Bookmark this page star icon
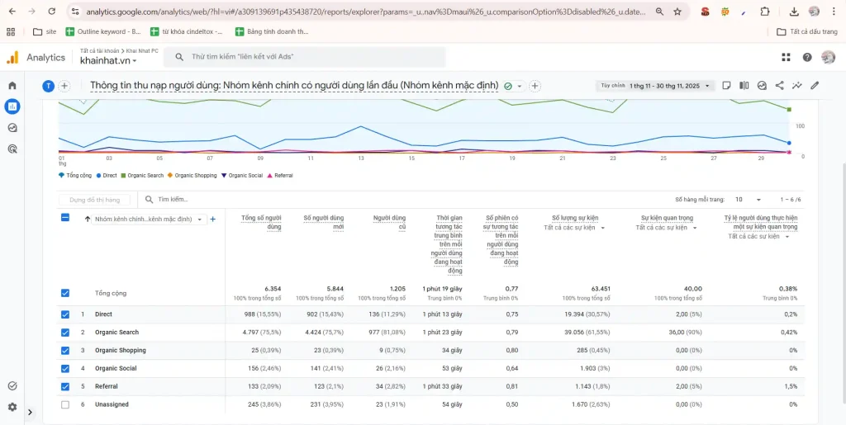The image size is (846, 425). click(x=677, y=12)
